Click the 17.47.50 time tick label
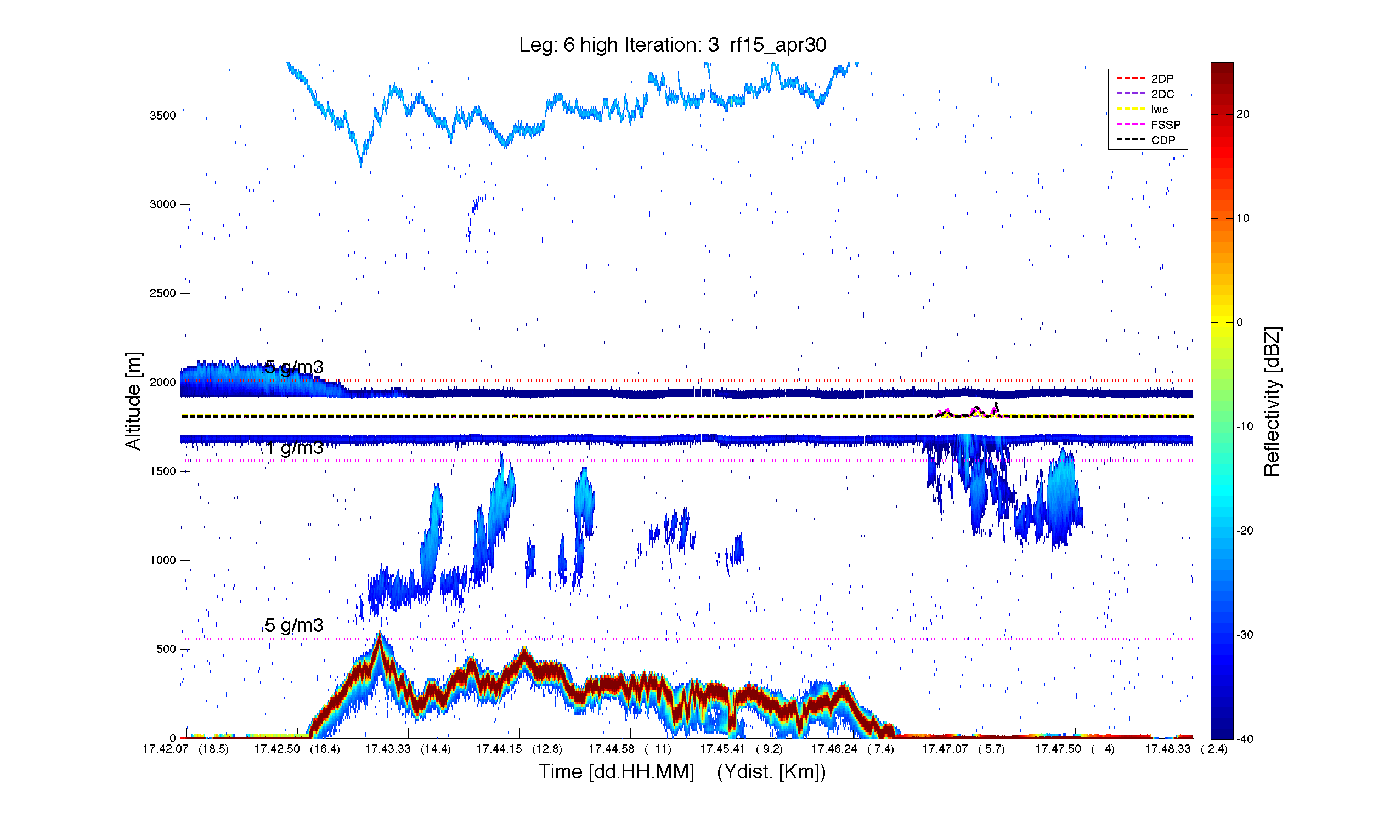This screenshot has height=830, width=1384. pos(1058,749)
